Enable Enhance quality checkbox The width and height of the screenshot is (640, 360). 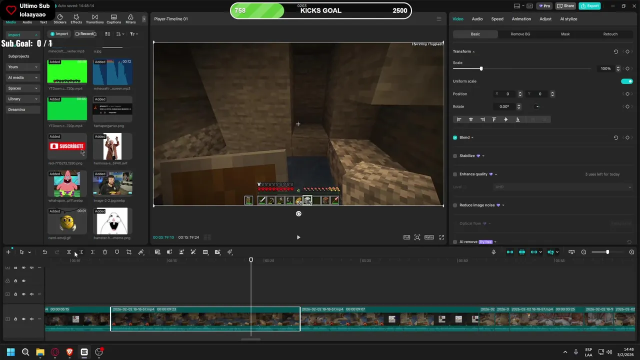(x=455, y=174)
